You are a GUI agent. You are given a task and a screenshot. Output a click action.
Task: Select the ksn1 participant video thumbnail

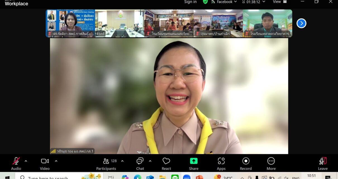coord(120,23)
